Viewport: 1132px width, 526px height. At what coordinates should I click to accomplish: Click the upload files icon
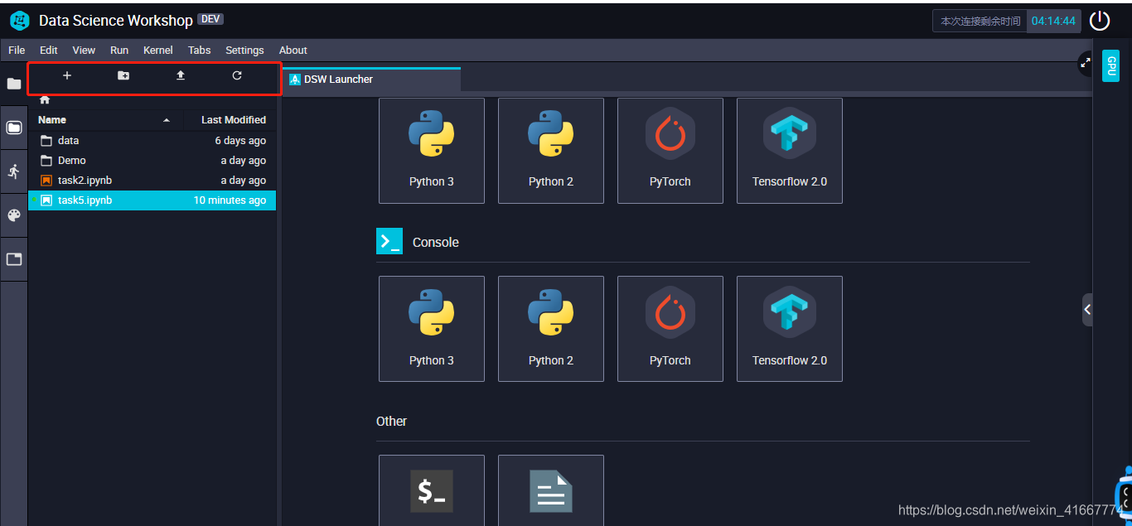(180, 75)
